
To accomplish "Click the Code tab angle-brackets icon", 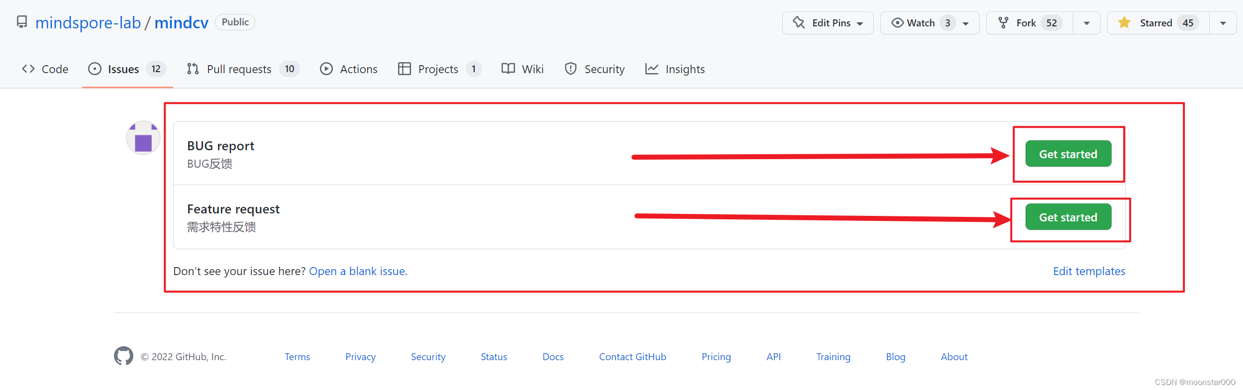I will click(x=28, y=69).
